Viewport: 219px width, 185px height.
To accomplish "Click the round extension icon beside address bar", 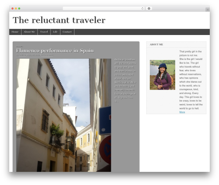I will tap(149, 9).
